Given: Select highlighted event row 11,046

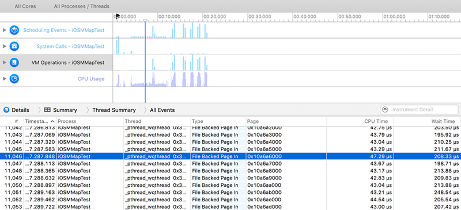Looking at the screenshot, I should pyautogui.click(x=231, y=156).
